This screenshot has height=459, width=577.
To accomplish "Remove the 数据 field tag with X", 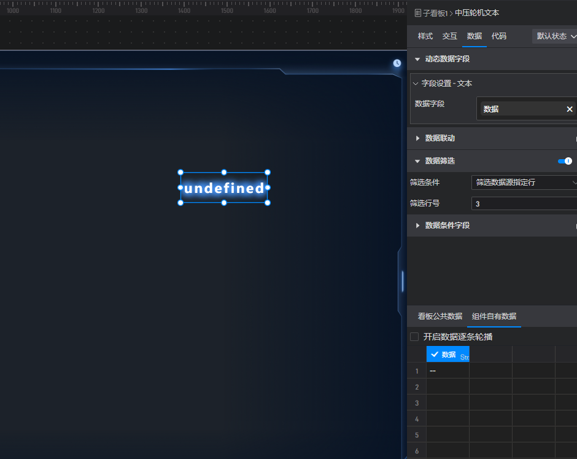I will [x=569, y=109].
